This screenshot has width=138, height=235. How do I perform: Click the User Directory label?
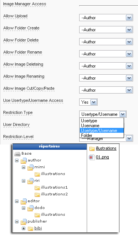16,124
